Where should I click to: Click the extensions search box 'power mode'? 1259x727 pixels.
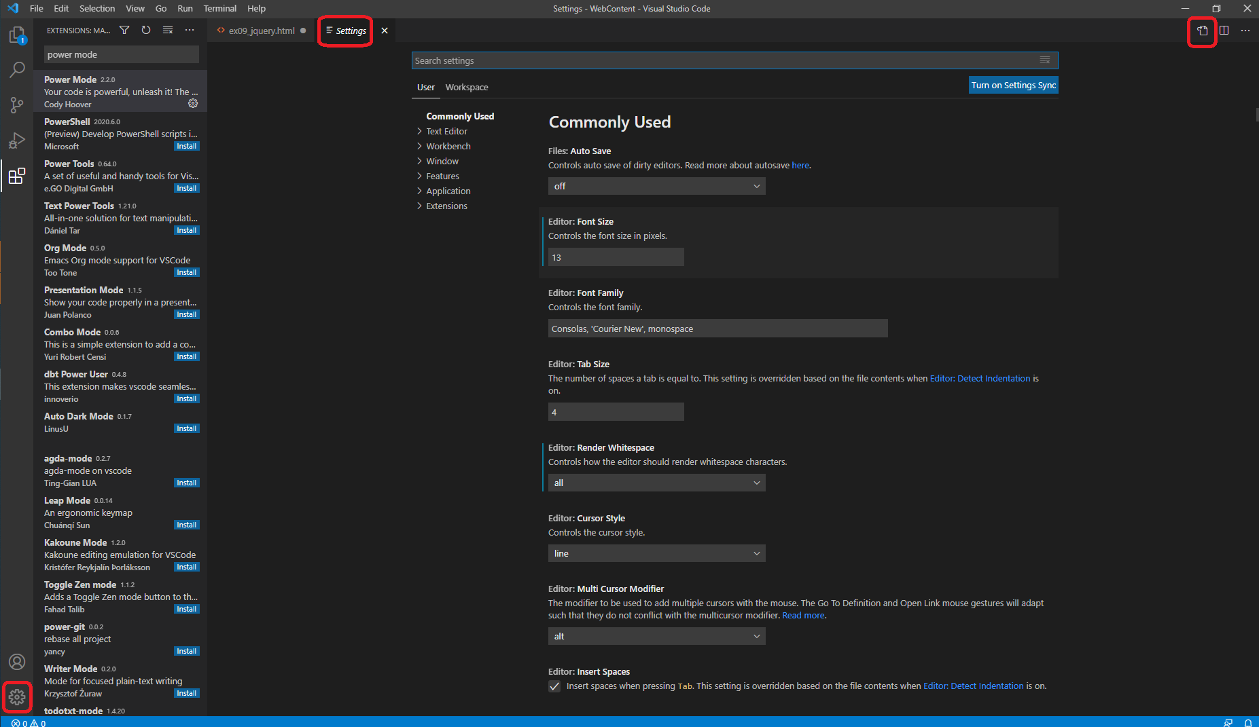122,54
